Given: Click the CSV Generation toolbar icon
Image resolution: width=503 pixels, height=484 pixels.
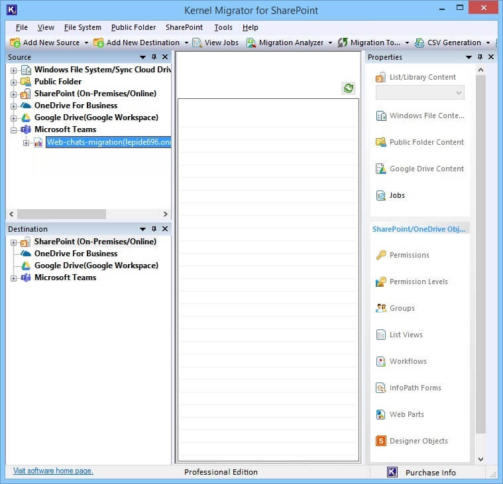Looking at the screenshot, I should pyautogui.click(x=419, y=42).
